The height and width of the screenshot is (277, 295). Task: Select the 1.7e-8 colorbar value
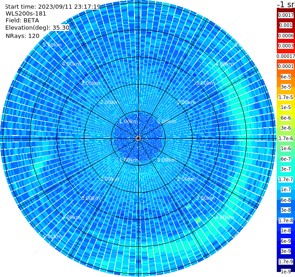click(x=286, y=220)
